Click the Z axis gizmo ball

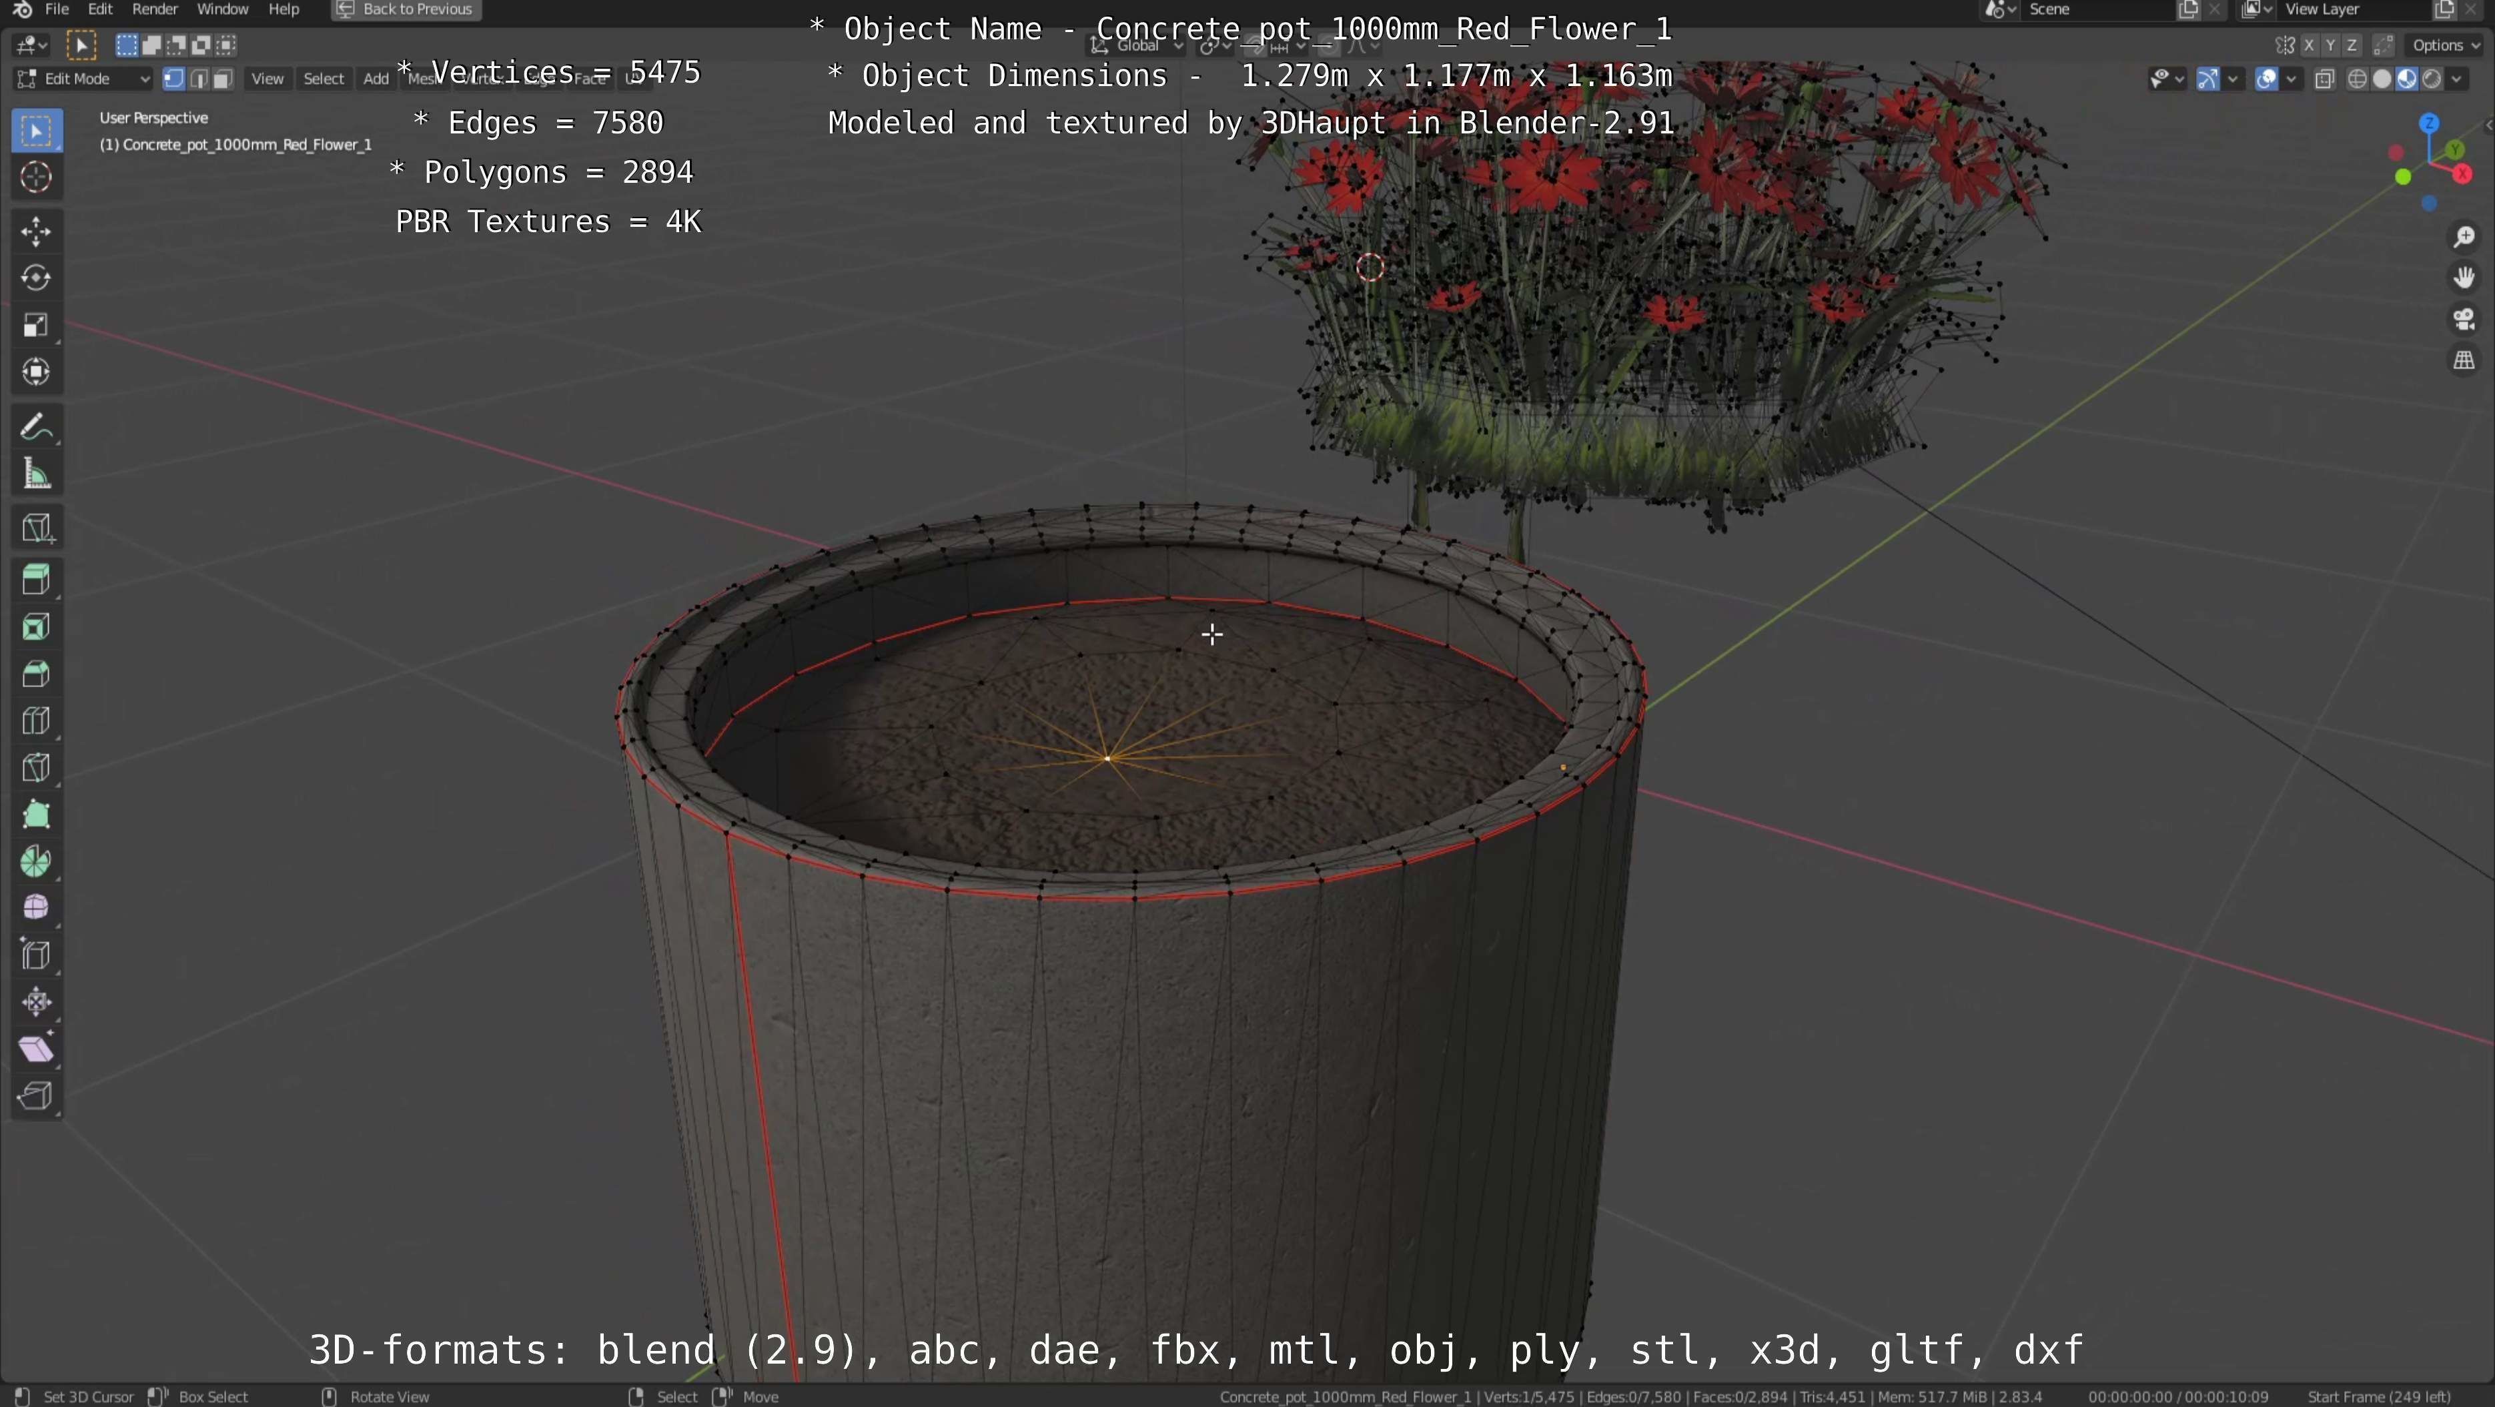(x=2429, y=124)
